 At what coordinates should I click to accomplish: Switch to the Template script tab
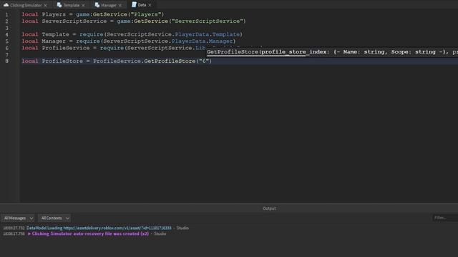click(x=72, y=5)
